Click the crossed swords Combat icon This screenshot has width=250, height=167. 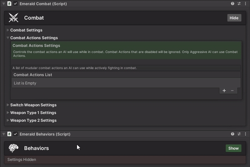(x=14, y=18)
